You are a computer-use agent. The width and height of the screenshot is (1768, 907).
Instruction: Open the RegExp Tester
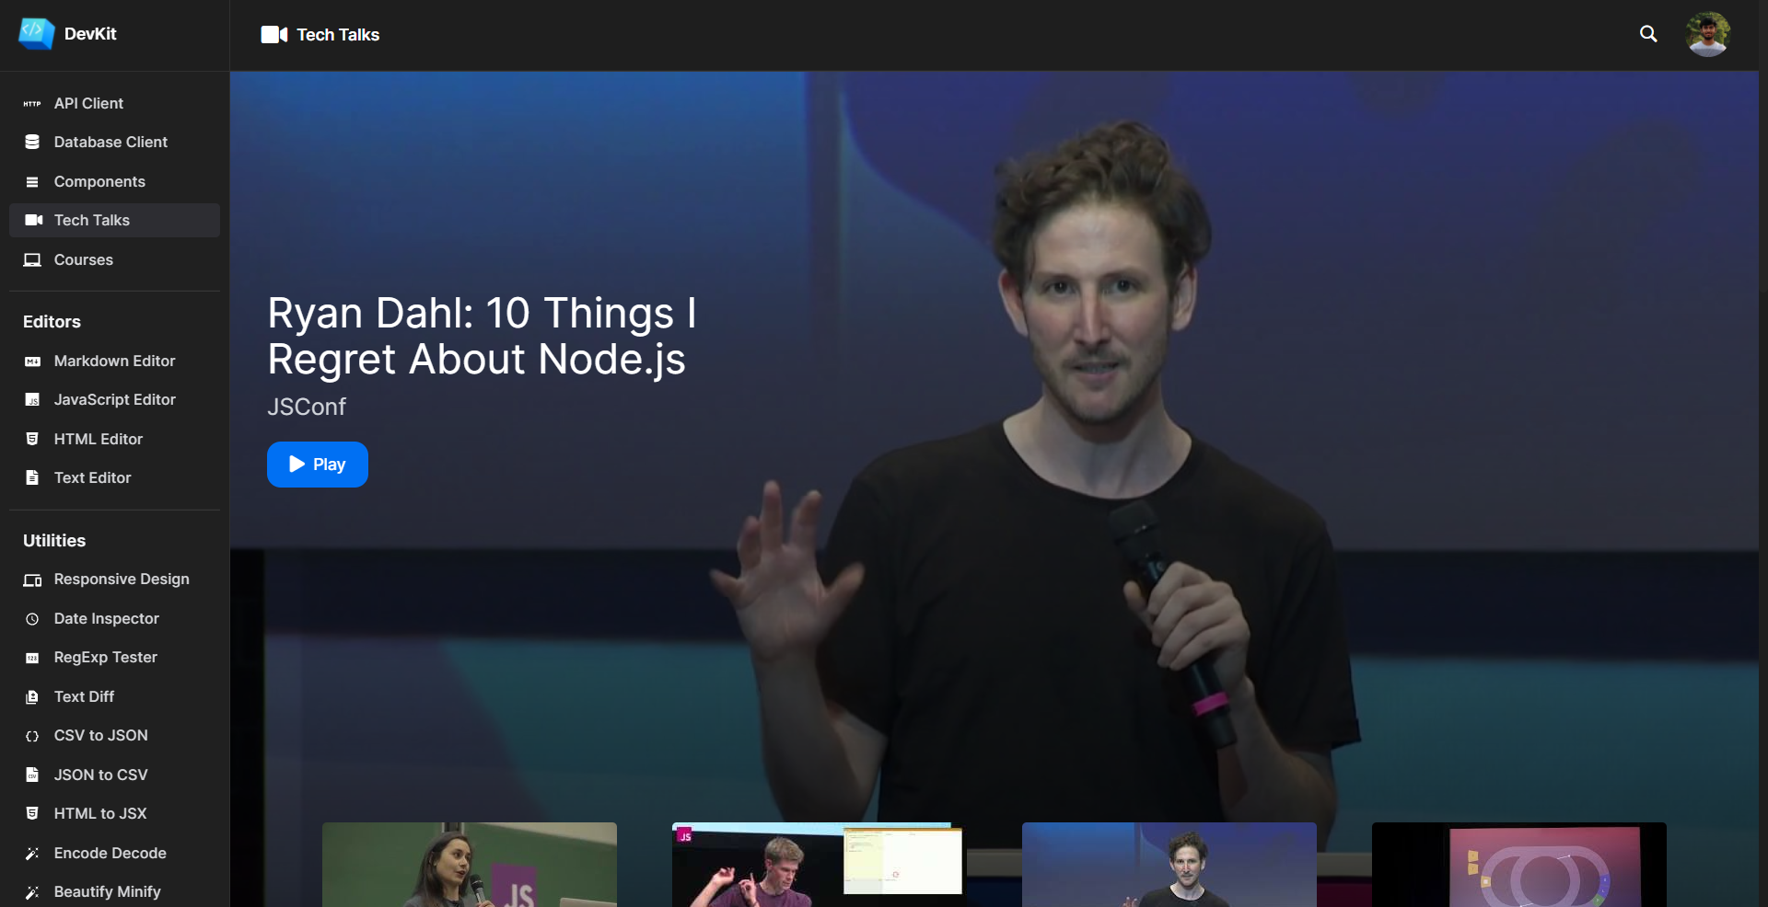coord(104,657)
